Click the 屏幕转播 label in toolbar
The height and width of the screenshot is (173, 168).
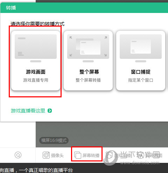[91, 155]
